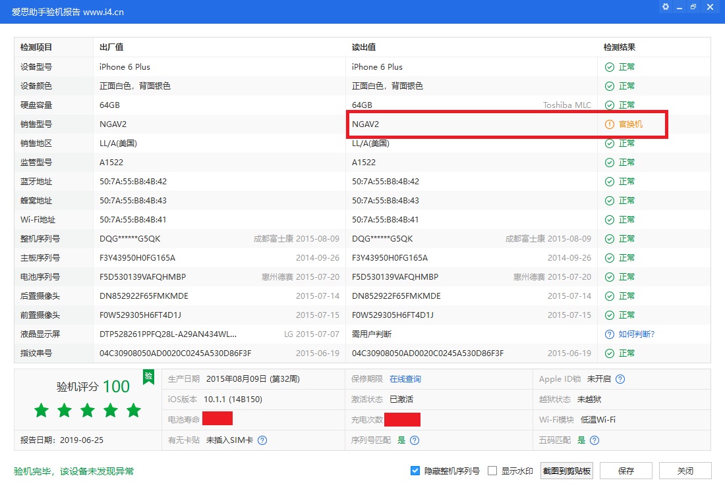Click iOS version 10.1.1 (14B150)
This screenshot has width=725, height=493.
tap(233, 400)
